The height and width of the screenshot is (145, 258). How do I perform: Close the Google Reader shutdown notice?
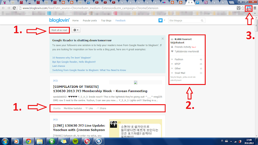162,39
